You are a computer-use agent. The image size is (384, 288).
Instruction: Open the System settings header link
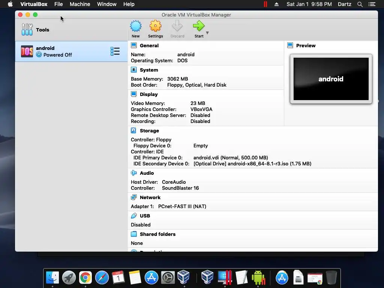[149, 70]
